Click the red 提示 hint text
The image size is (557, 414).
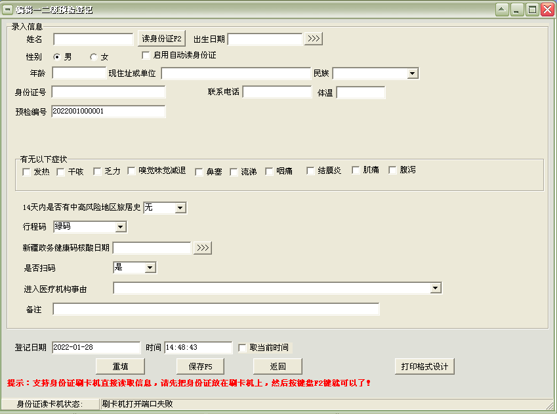(x=189, y=383)
